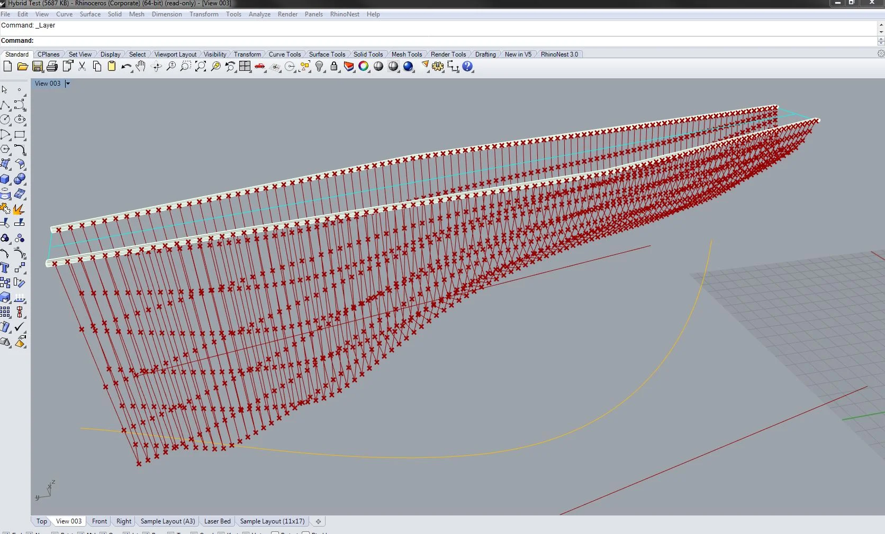Save the current model
The height and width of the screenshot is (534, 885).
37,67
